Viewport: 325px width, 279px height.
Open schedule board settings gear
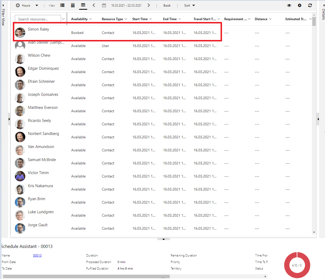(x=300, y=5)
